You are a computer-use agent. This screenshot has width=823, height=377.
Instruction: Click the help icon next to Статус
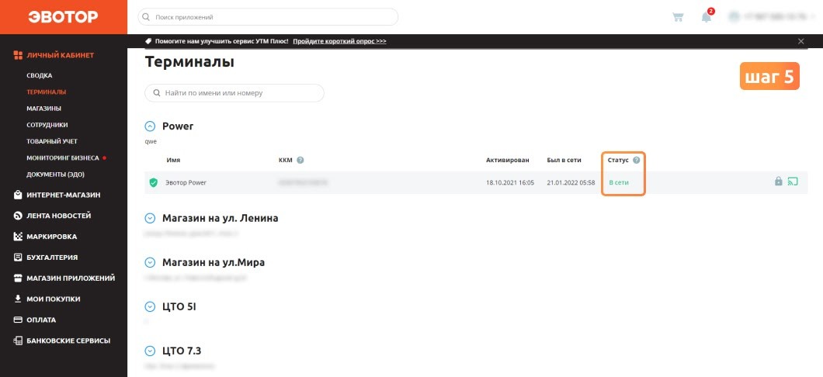(x=636, y=160)
